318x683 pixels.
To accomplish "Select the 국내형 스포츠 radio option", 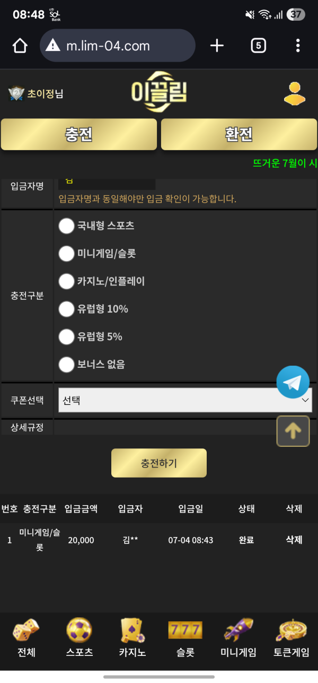I will pos(66,226).
